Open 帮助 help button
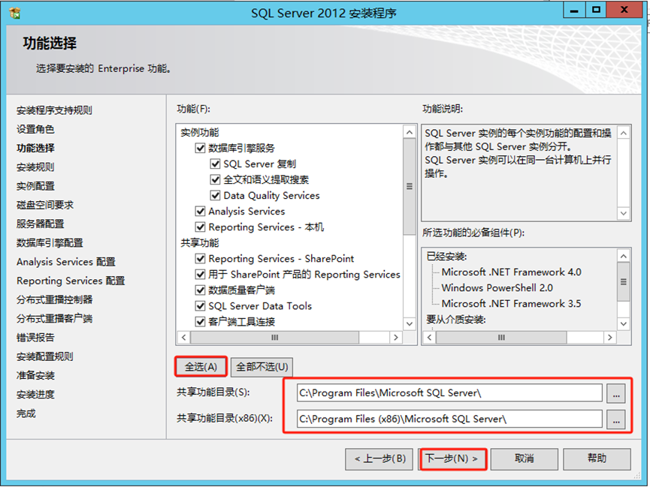This screenshot has width=650, height=487. (597, 458)
